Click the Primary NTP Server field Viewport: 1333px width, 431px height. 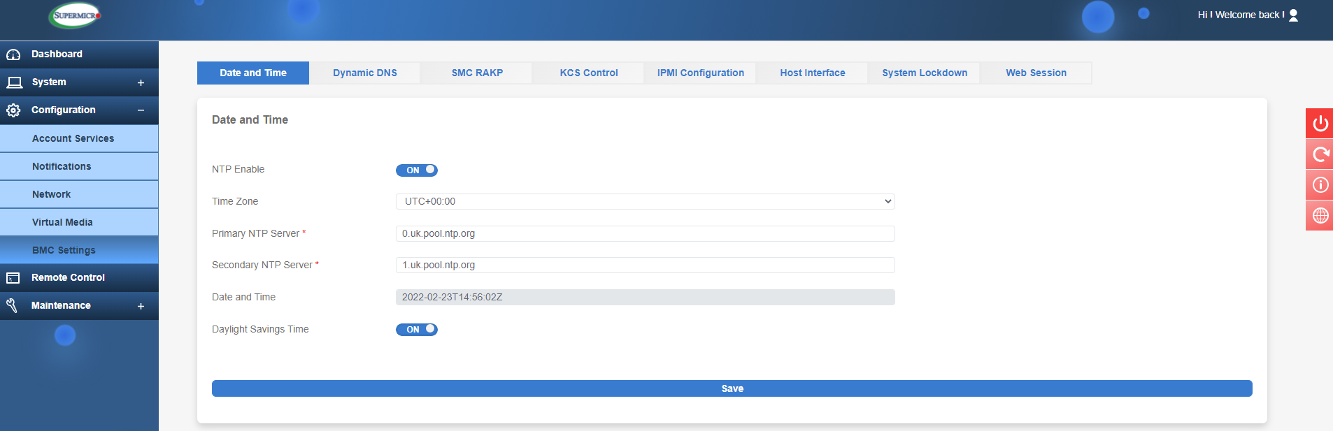click(x=645, y=233)
